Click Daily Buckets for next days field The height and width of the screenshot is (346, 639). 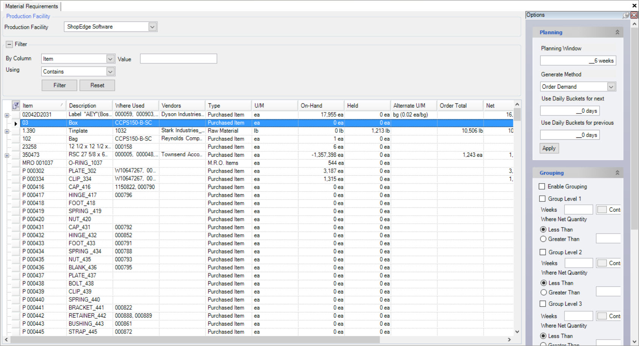pyautogui.click(x=570, y=111)
